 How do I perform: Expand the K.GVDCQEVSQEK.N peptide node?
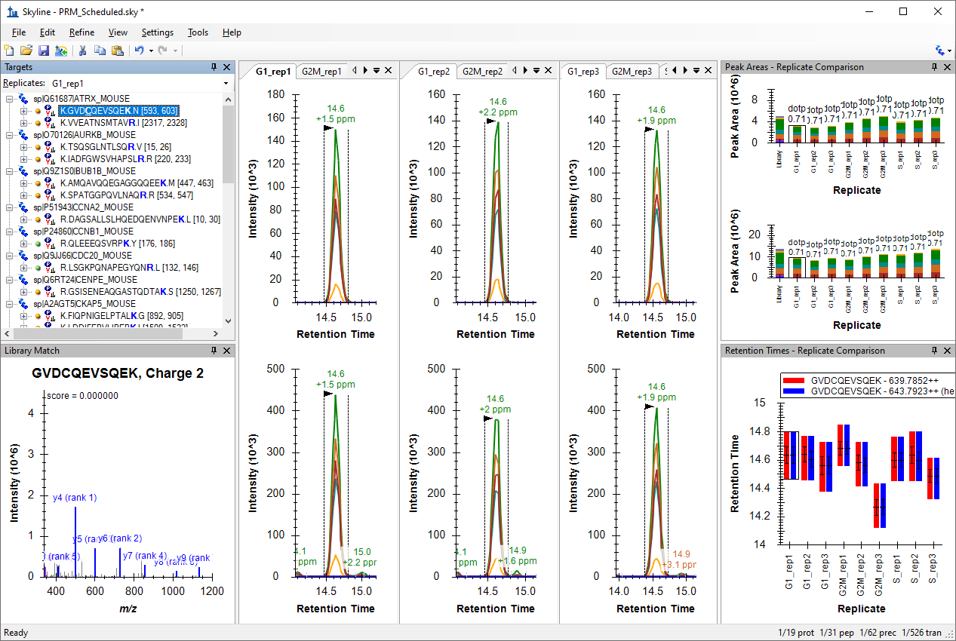[x=23, y=111]
